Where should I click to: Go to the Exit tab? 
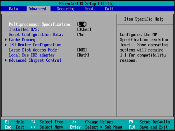tap(109, 9)
